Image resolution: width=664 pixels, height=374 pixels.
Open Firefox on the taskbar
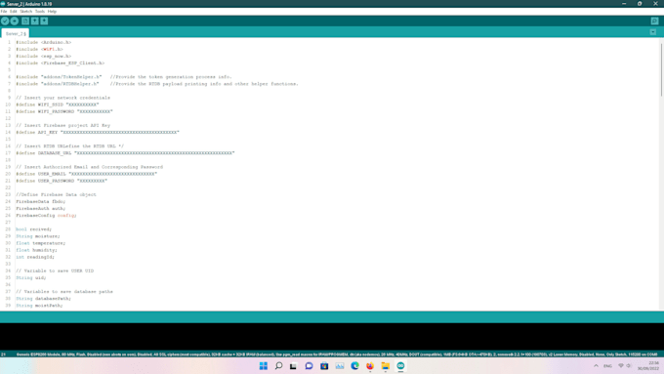(x=370, y=366)
